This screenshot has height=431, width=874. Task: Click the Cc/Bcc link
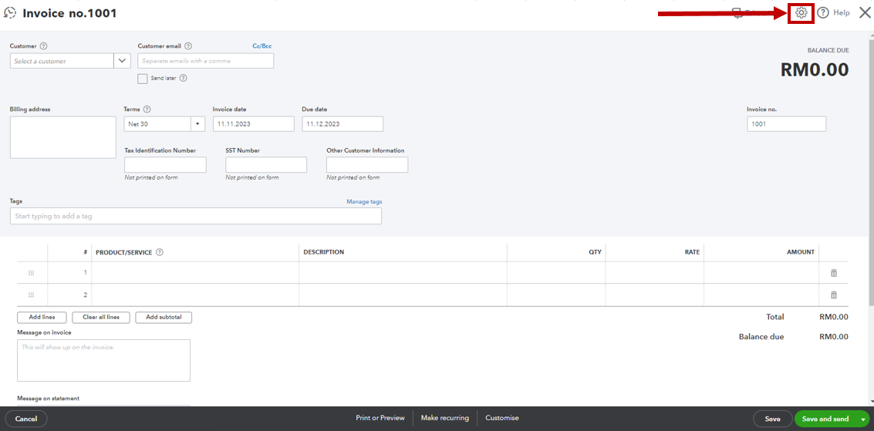point(262,46)
